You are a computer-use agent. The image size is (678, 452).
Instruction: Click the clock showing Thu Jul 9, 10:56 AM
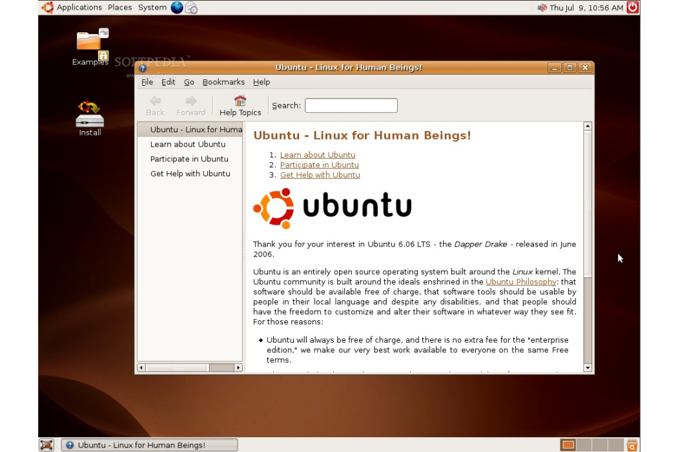(x=586, y=7)
